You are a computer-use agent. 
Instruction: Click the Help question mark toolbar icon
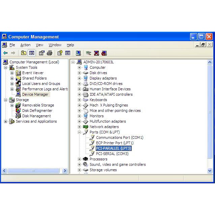(60, 53)
